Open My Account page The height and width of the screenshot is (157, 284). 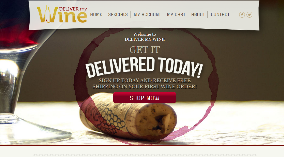[147, 14]
